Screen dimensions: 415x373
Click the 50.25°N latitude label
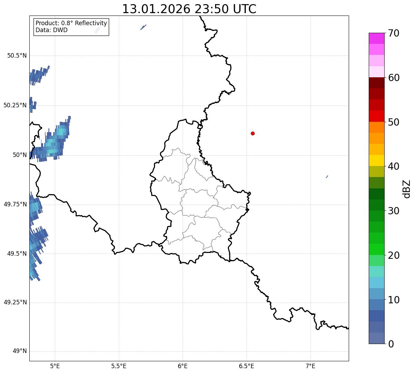click(x=15, y=105)
